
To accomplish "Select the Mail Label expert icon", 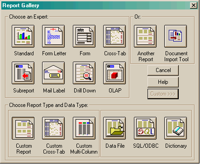I will pyautogui.click(x=53, y=73).
